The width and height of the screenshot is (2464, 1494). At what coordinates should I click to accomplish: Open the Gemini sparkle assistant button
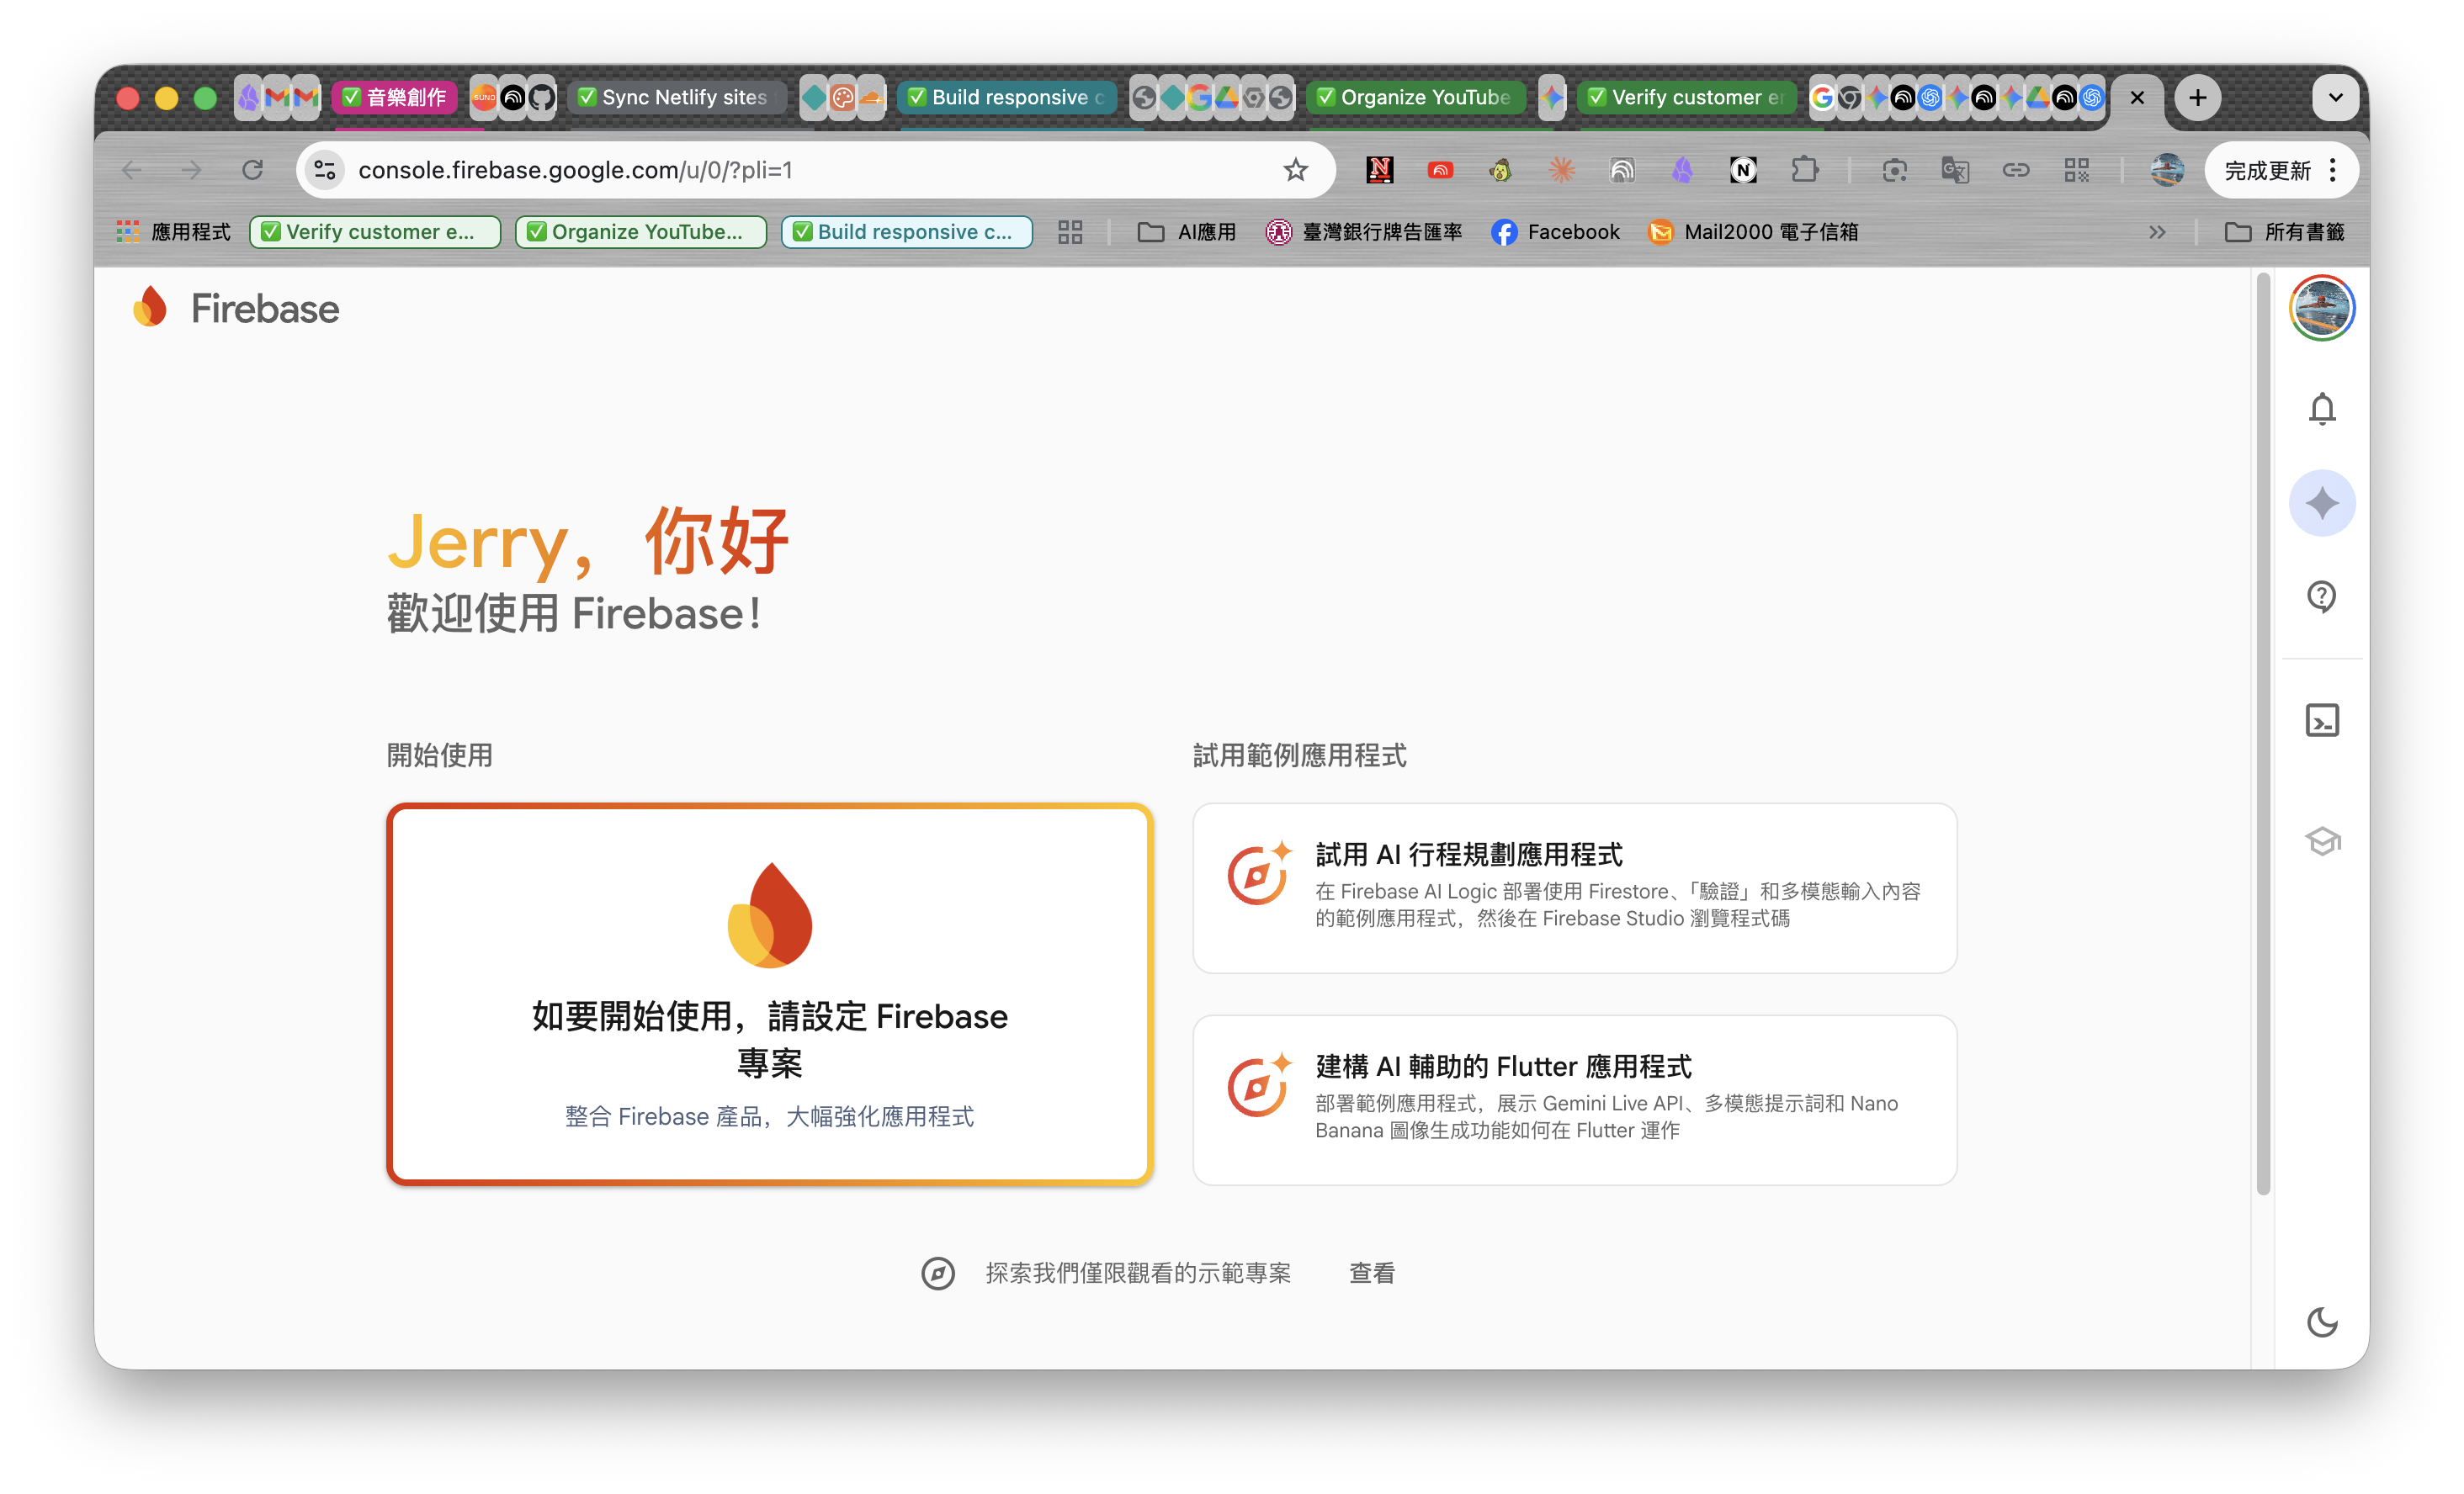2321,503
